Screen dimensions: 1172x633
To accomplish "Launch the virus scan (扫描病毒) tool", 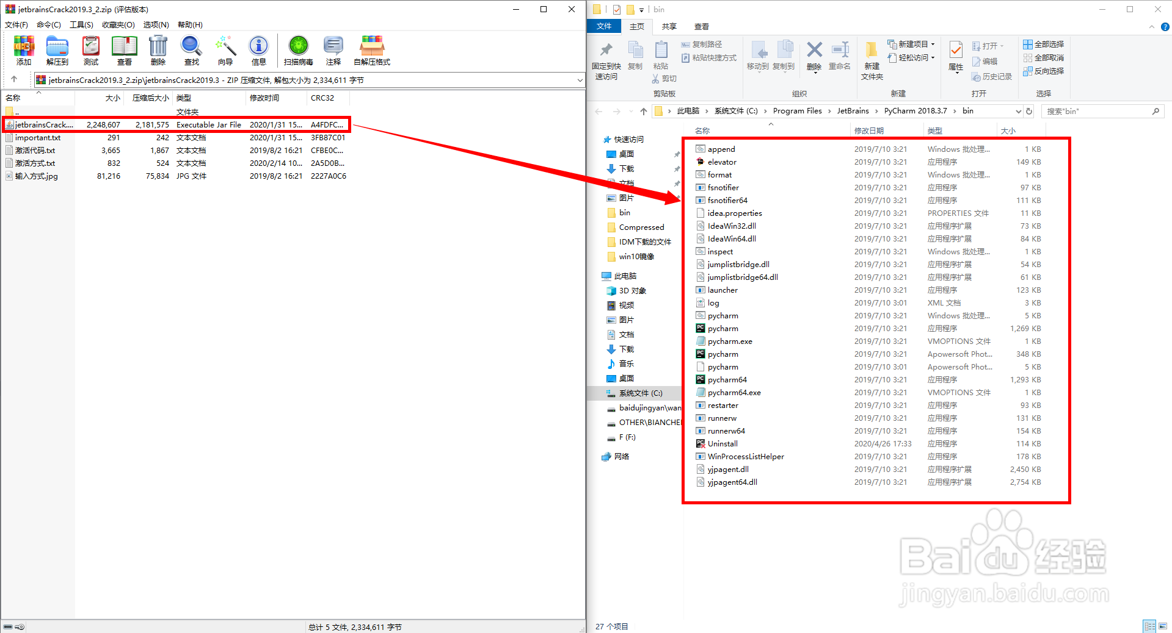I will pos(297,50).
